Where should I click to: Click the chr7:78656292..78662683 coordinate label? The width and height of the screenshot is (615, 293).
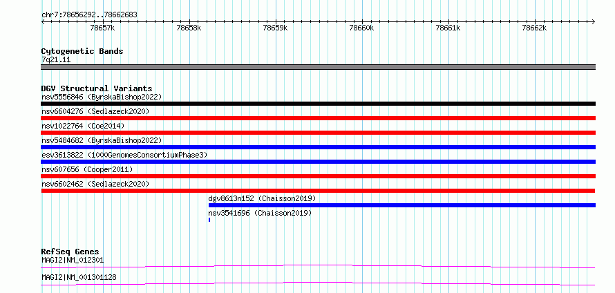[89, 15]
